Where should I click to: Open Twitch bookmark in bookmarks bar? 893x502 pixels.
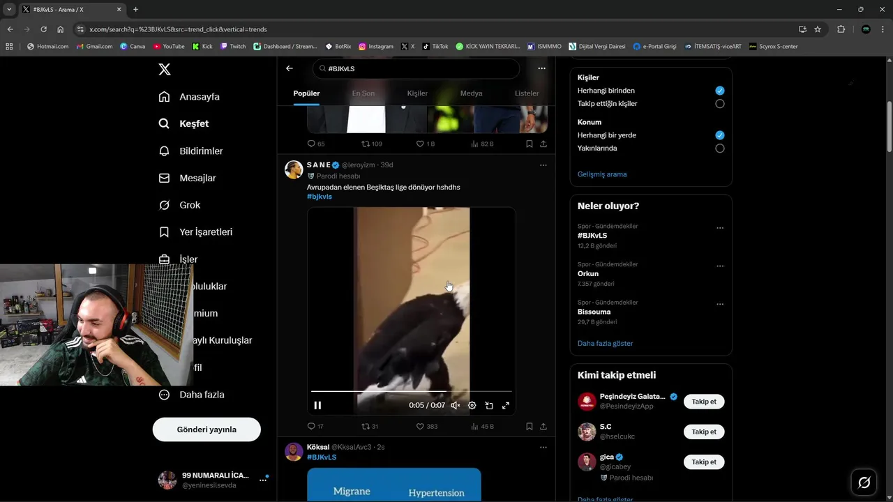click(x=233, y=46)
